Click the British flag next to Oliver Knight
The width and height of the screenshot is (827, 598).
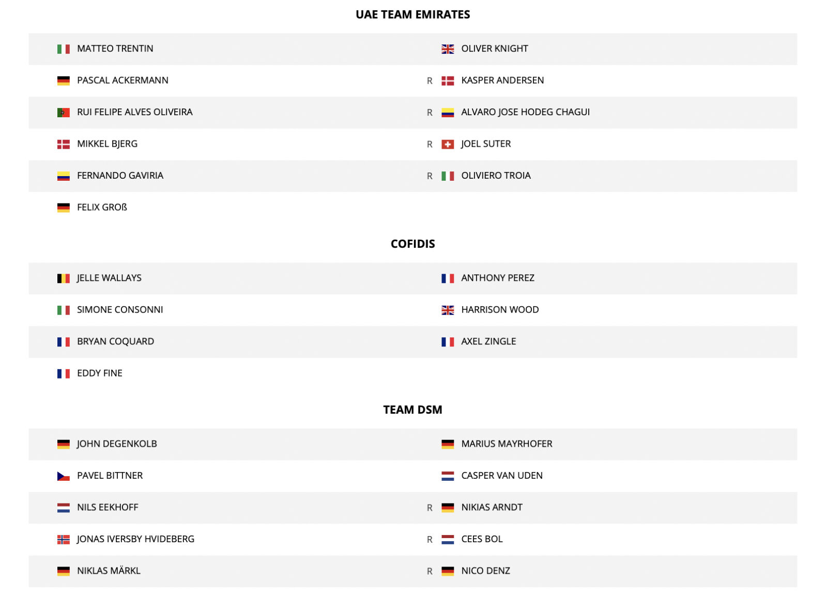448,49
